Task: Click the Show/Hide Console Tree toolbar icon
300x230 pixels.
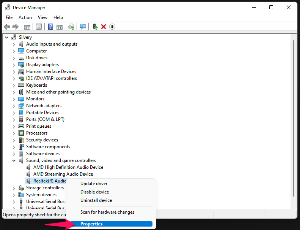Action: pos(27,27)
